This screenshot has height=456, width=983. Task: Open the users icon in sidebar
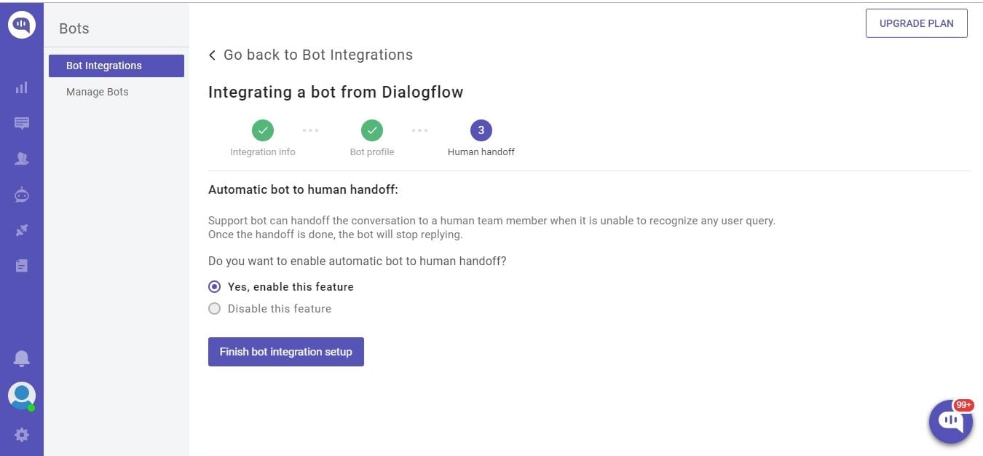[x=22, y=159]
